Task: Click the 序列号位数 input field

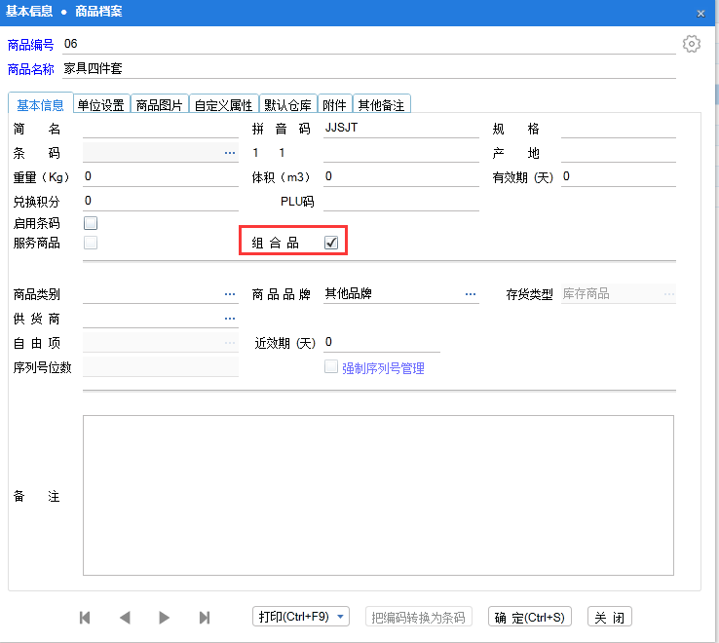Action: coord(161,367)
